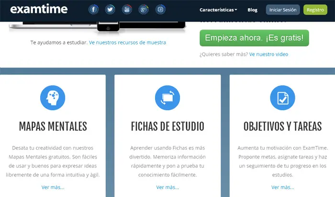Open the Facebook social icon

click(93, 10)
